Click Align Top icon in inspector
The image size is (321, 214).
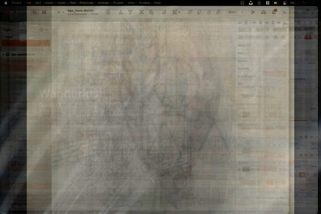273,23
